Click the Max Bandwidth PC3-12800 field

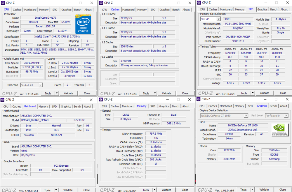[x=238, y=24]
